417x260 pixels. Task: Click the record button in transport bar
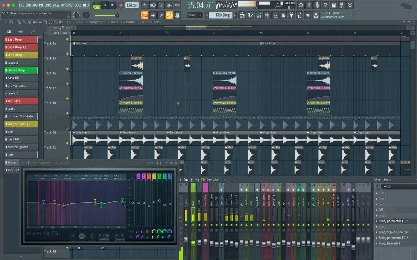[121, 5]
